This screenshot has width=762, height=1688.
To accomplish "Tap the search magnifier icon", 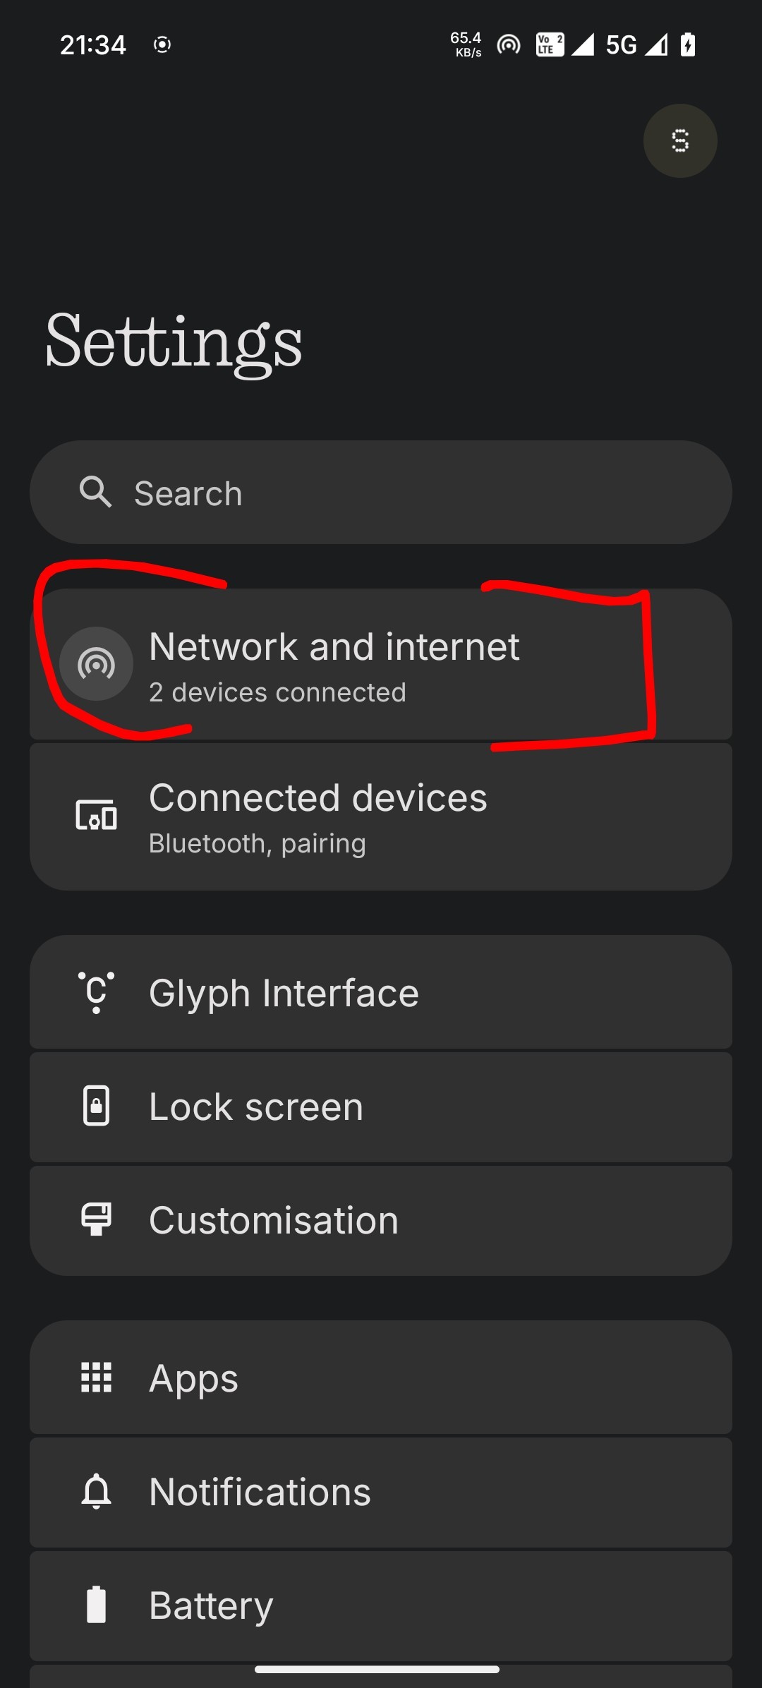I will pos(95,492).
